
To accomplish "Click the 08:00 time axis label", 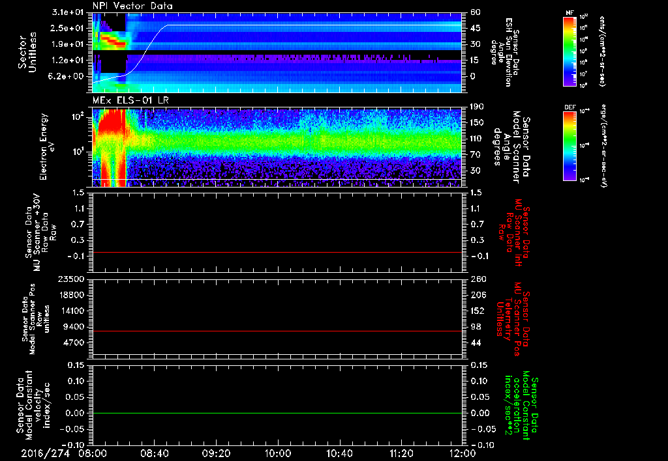I will (x=93, y=453).
